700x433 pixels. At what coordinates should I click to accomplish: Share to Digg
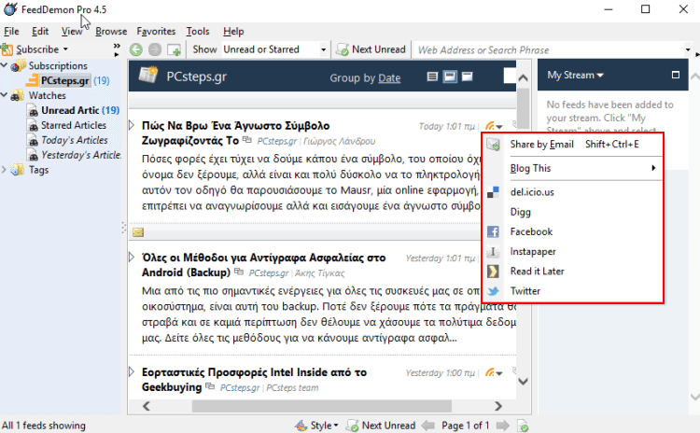573,212
